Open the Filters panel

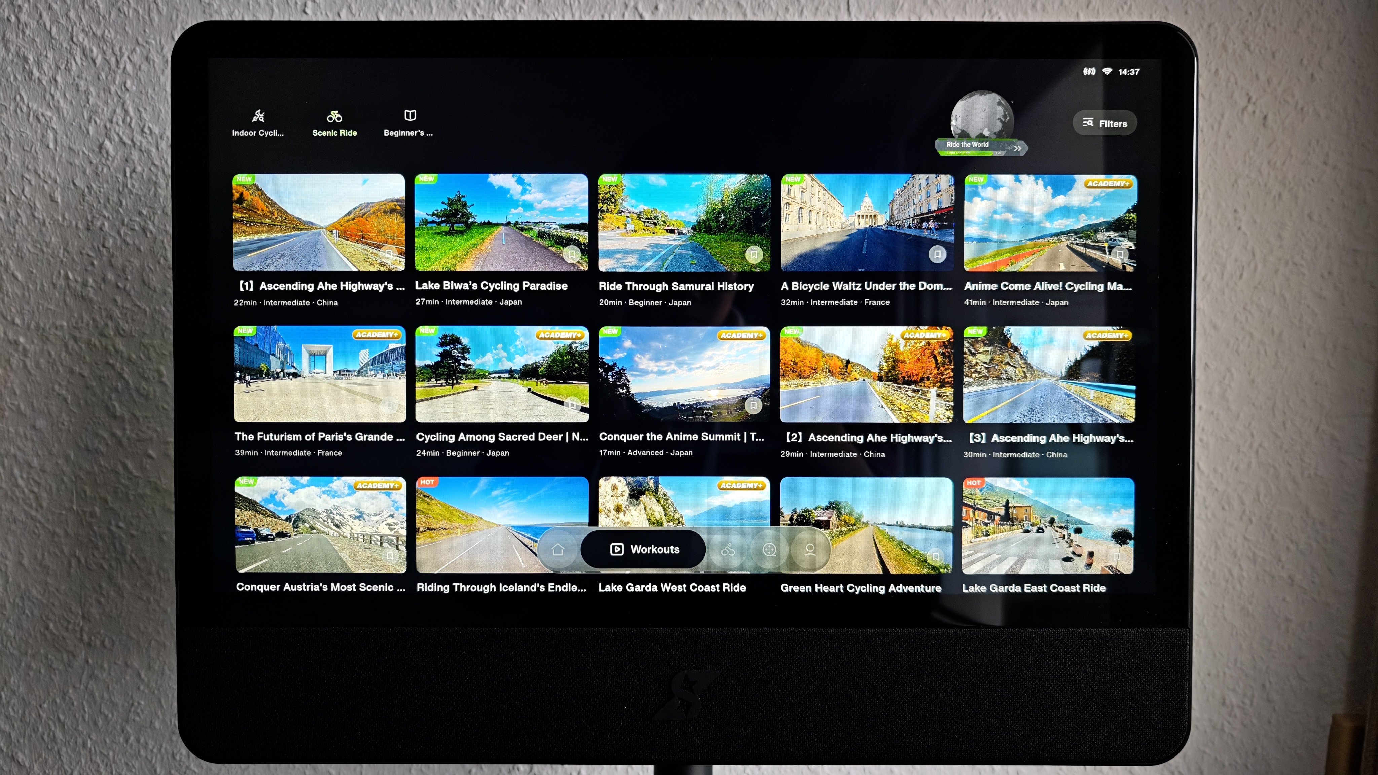[1104, 123]
